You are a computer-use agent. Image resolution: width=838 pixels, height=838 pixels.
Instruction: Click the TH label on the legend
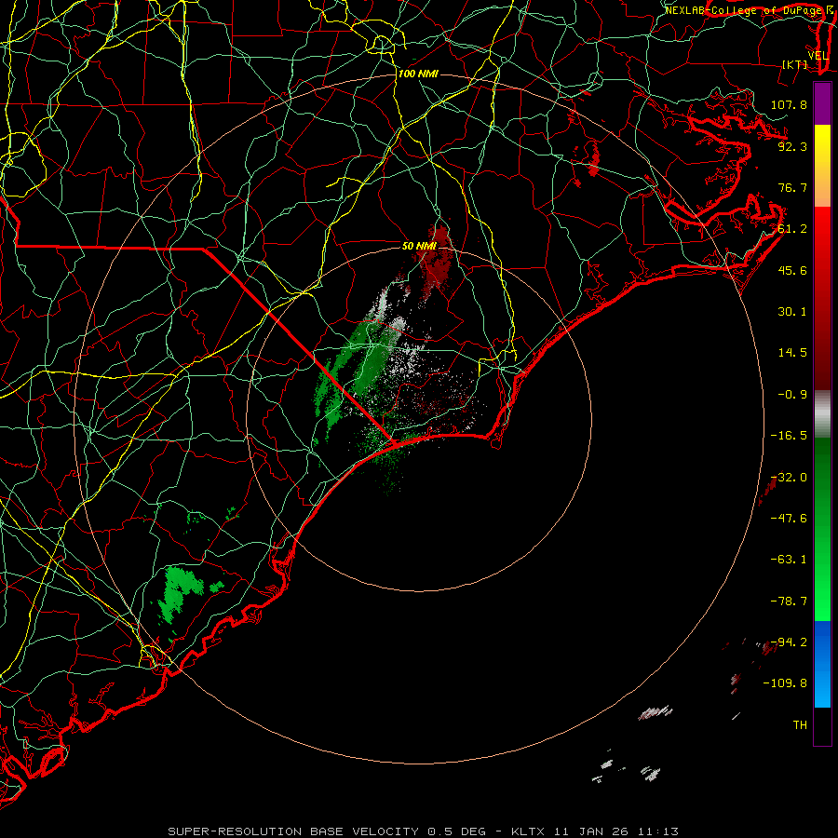click(800, 725)
